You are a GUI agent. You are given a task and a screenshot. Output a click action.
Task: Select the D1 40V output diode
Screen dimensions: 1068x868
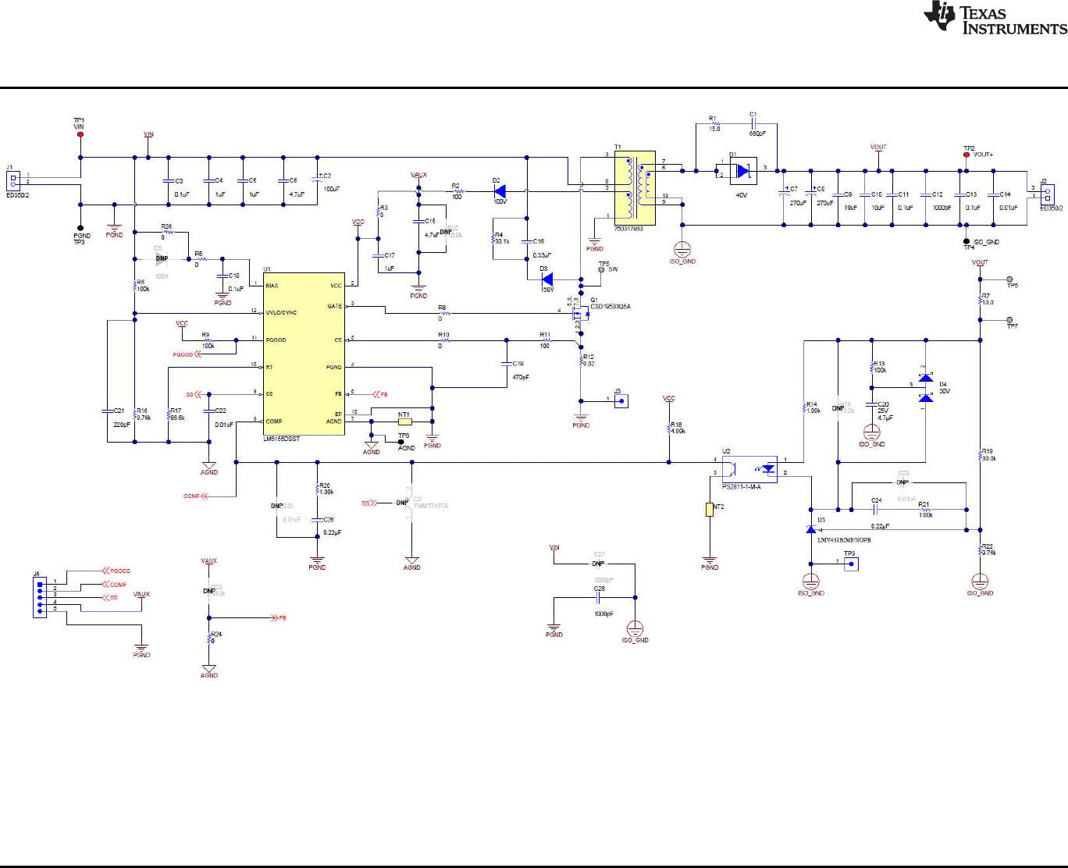click(x=742, y=170)
